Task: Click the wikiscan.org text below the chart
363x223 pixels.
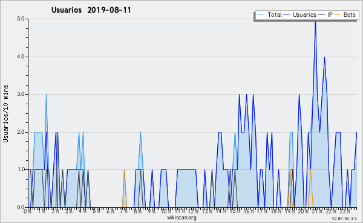Action: click(x=181, y=218)
